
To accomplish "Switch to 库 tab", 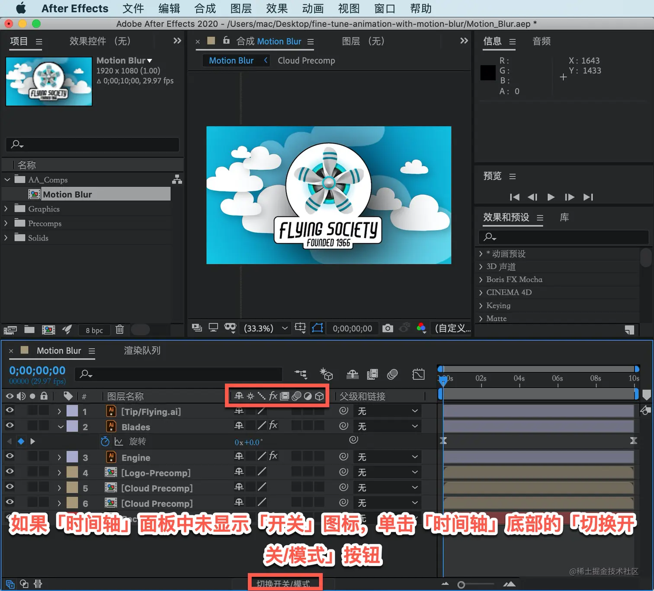I will 564,217.
